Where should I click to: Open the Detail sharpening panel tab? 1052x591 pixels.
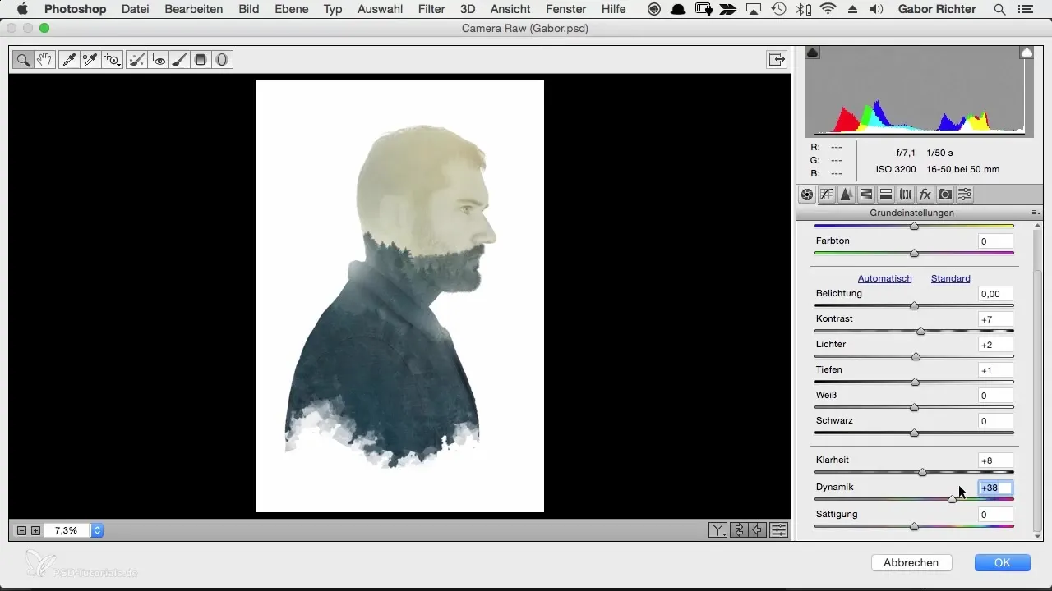[x=847, y=195]
